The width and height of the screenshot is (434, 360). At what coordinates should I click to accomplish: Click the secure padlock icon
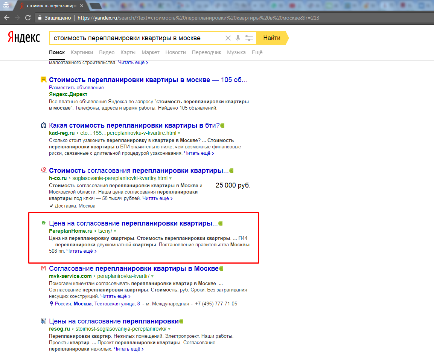pos(40,18)
